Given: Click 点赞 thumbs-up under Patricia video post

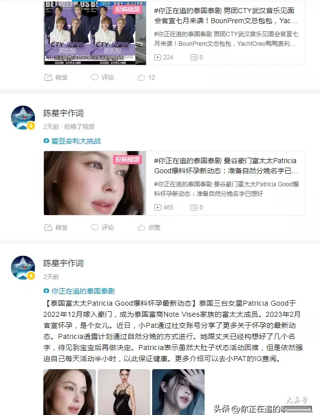Looking at the screenshot, I should (141, 227).
